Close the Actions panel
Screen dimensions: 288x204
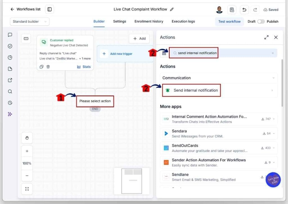tap(276, 37)
